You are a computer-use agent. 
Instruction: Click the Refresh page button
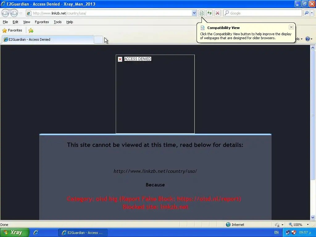click(x=210, y=13)
